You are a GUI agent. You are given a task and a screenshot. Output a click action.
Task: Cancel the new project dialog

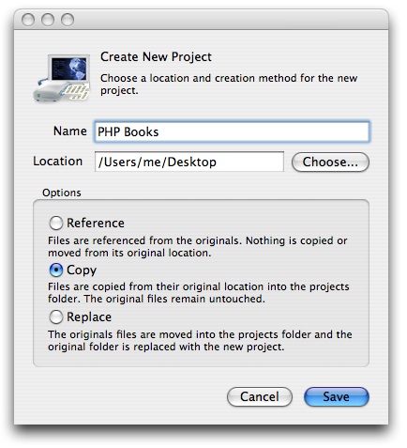(x=260, y=396)
